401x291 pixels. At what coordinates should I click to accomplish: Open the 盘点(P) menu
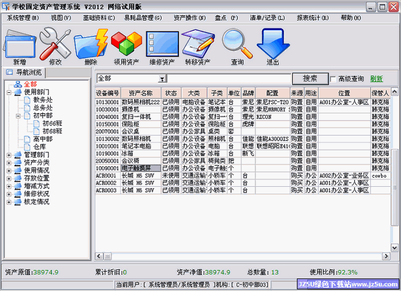tap(226, 18)
